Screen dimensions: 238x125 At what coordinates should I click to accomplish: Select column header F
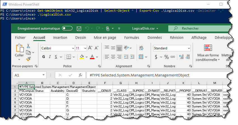(x=105, y=83)
